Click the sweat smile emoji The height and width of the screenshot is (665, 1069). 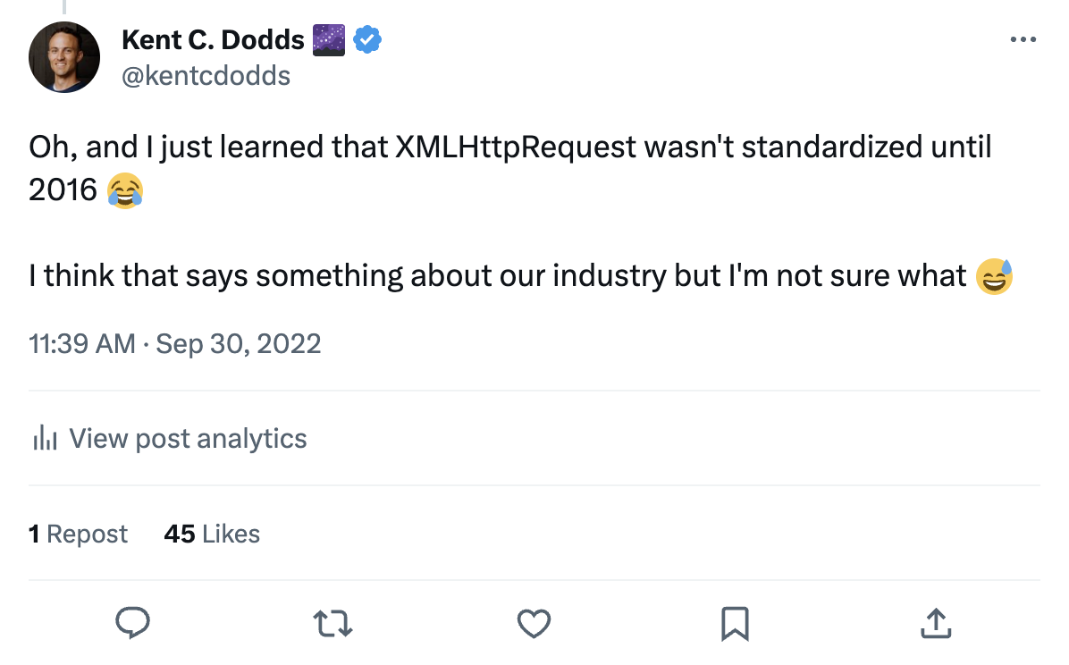tap(994, 276)
